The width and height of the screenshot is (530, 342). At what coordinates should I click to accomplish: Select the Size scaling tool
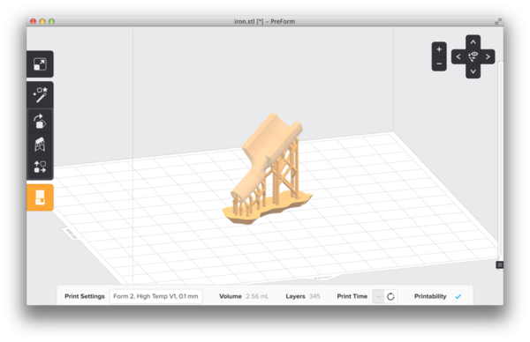40,64
